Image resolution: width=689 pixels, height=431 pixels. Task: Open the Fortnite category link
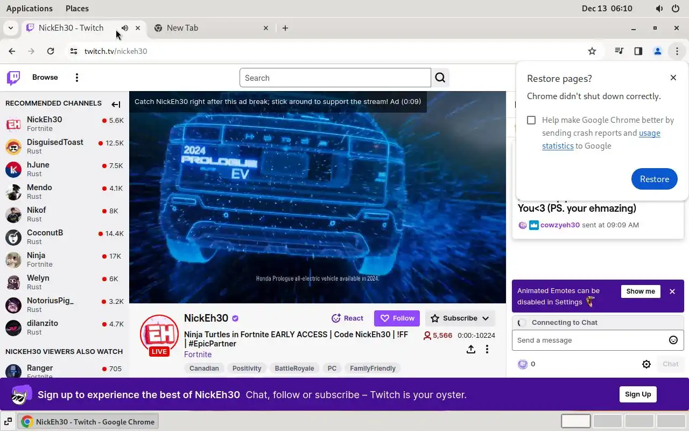[198, 354]
